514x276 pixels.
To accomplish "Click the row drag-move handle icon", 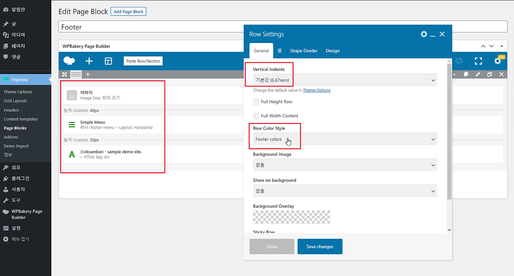I will click(64, 74).
